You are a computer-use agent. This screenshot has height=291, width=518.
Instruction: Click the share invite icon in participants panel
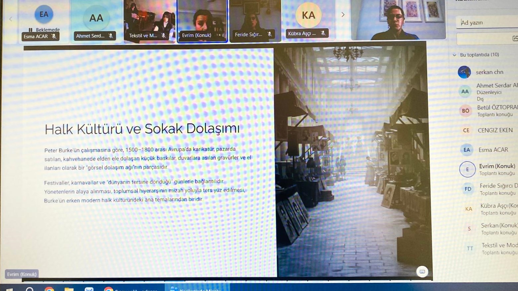(x=515, y=38)
